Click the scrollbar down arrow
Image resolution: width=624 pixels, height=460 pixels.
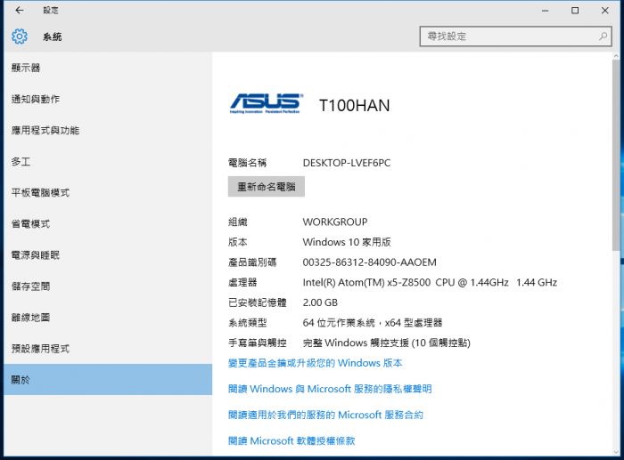(616, 452)
